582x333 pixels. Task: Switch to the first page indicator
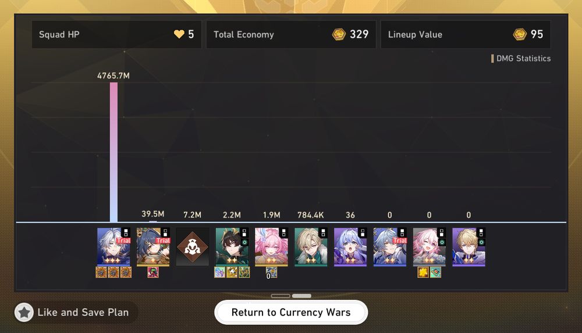point(281,296)
